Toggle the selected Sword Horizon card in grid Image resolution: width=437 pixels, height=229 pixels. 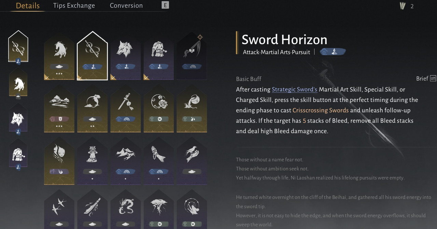point(92,56)
